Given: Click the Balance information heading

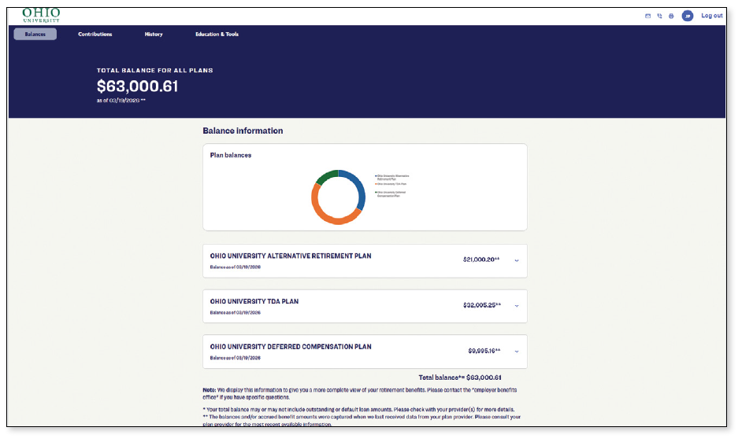Looking at the screenshot, I should point(243,131).
